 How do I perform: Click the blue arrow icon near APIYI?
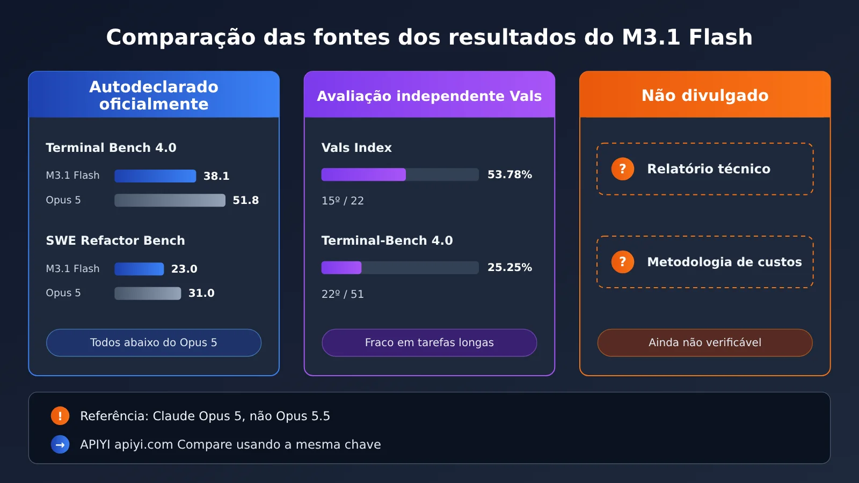(60, 444)
